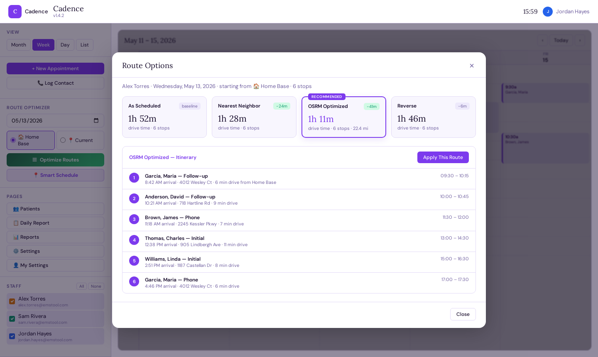Click Garcia, Maria — Follow-up itinerary row
This screenshot has width=598, height=357.
coord(299,179)
